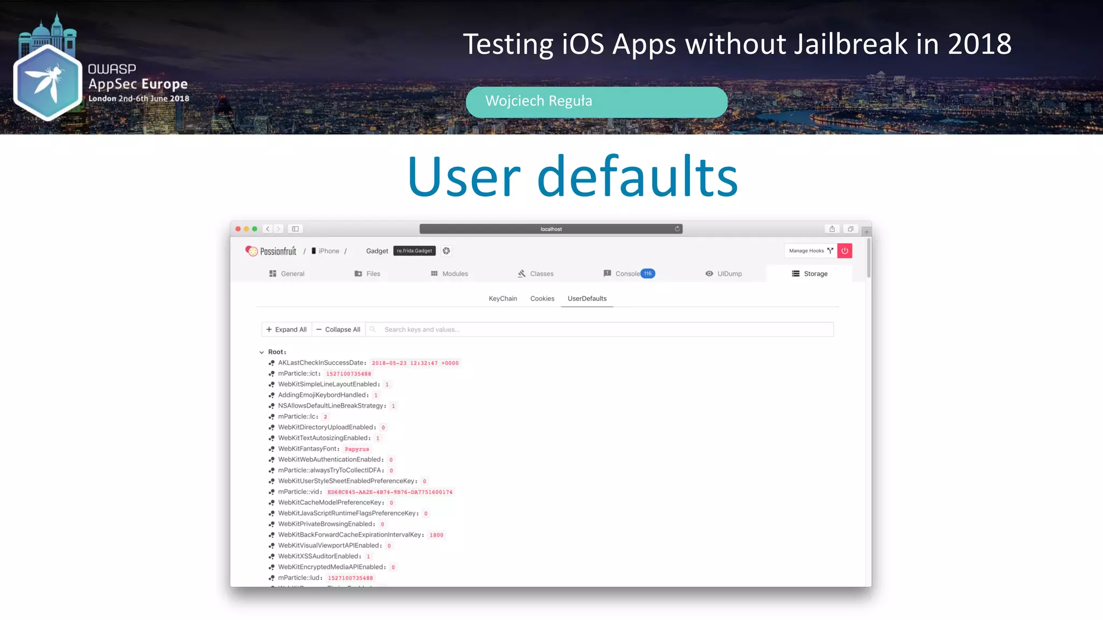Open the Manage Hooks button
Viewport: 1103px width, 620px height.
811,251
